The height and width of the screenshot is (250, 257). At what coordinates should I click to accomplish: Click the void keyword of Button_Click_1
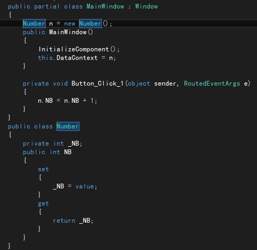pyautogui.click(x=61, y=84)
